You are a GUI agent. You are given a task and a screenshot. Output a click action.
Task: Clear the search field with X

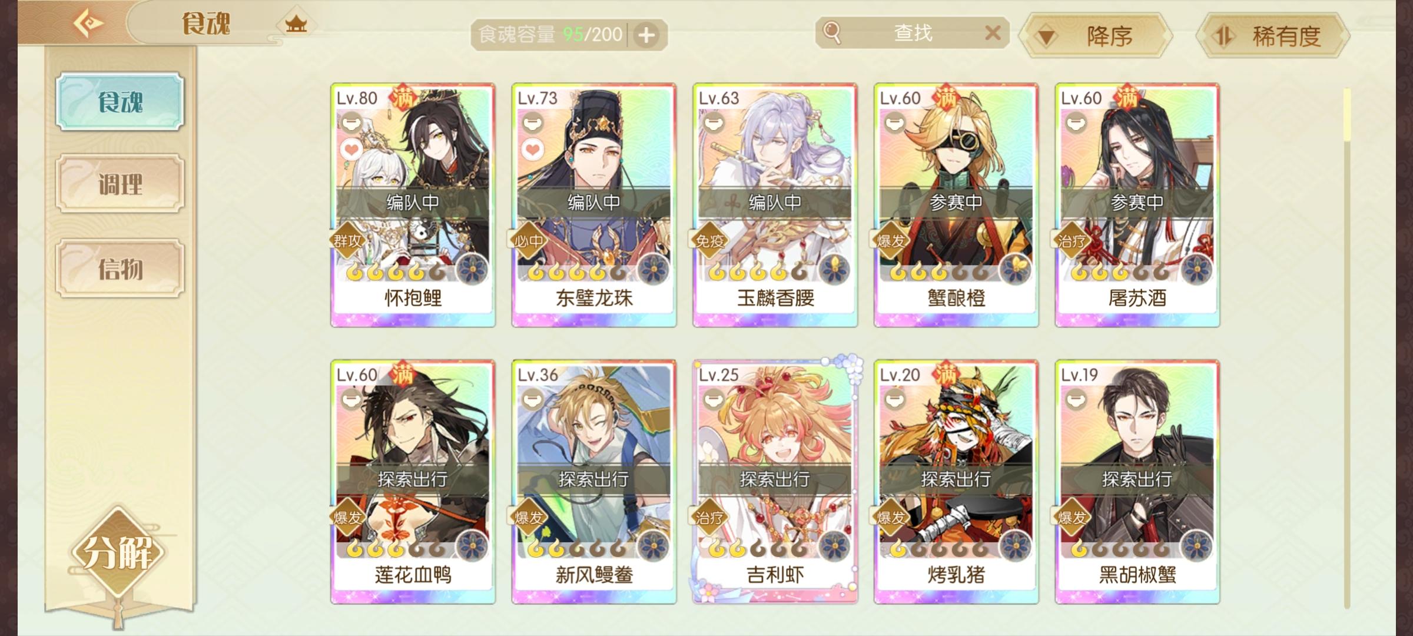pos(993,32)
